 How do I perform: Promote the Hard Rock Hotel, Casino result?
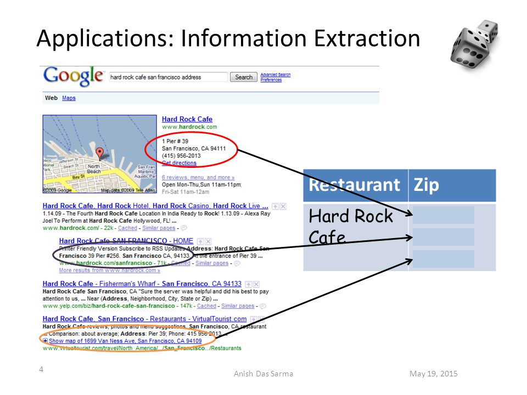click(275, 206)
